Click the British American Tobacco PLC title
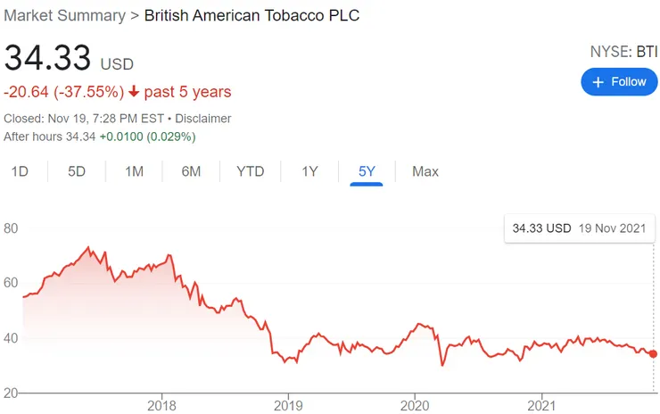 pyautogui.click(x=252, y=16)
